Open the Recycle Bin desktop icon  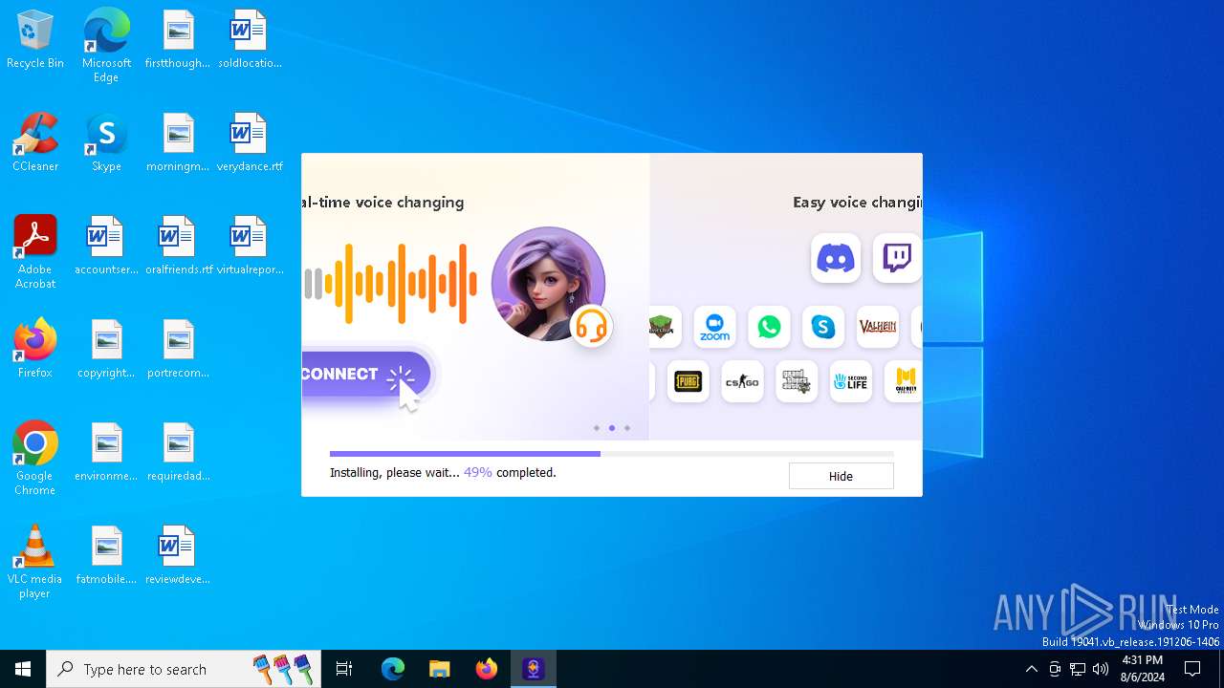35,40
